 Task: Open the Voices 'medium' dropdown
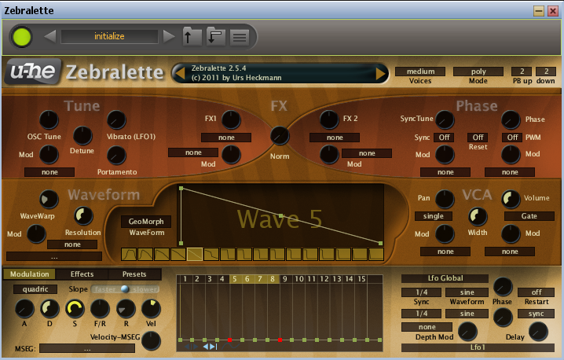click(x=420, y=72)
